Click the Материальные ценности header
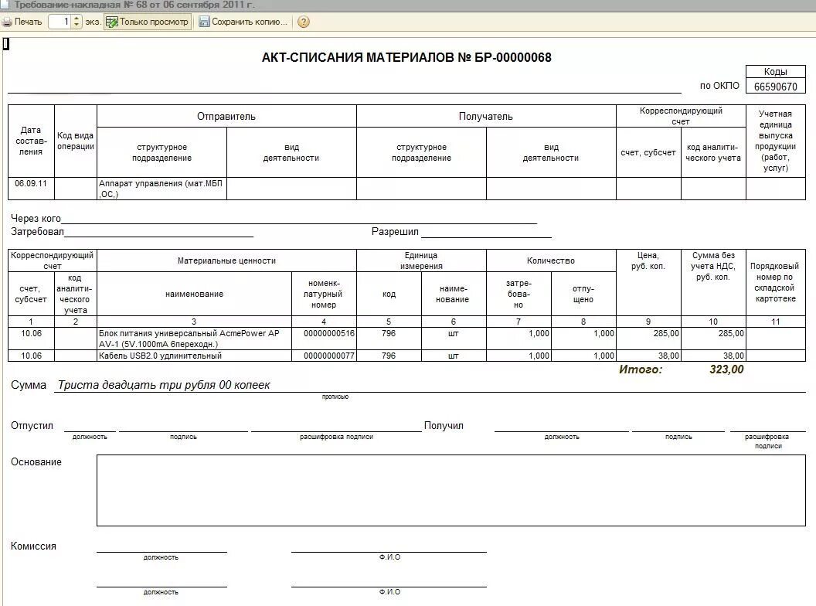 226,260
